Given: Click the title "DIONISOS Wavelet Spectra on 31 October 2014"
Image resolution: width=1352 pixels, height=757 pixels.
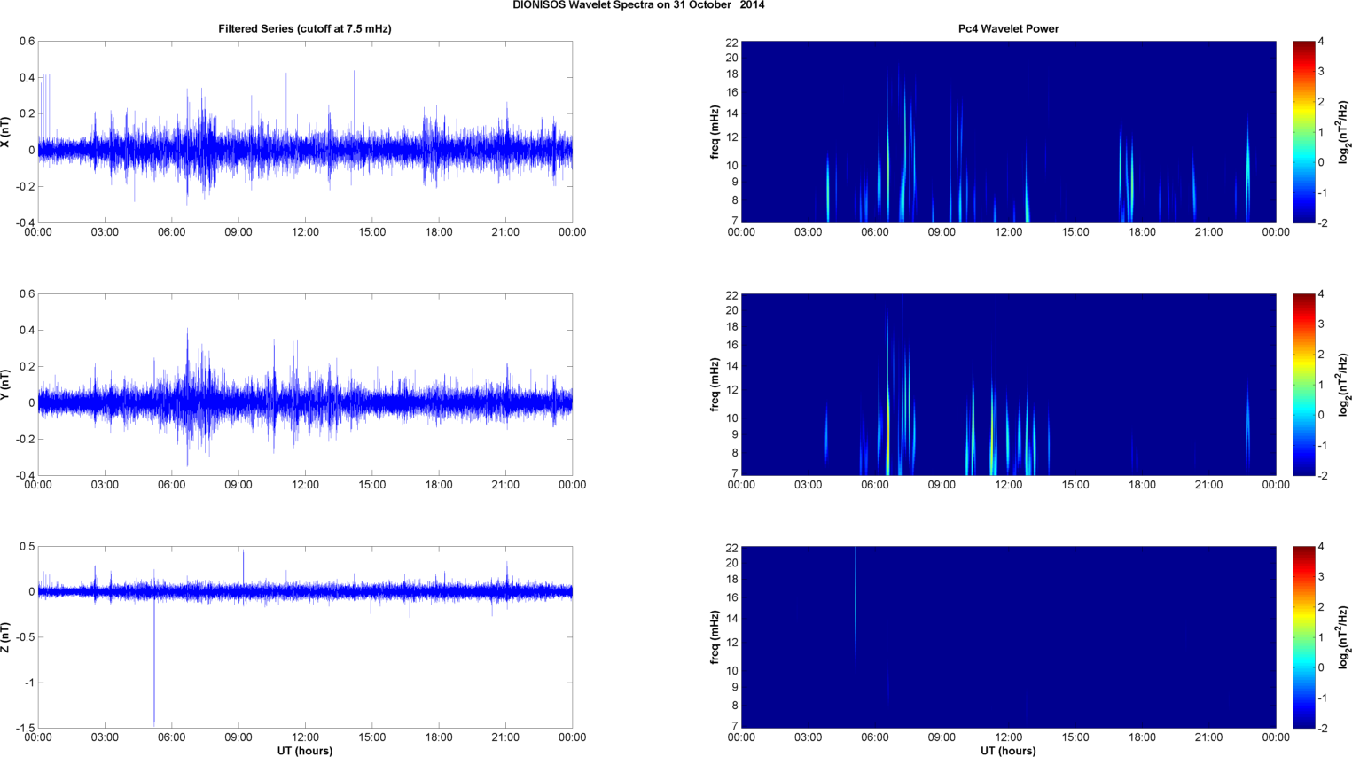Looking at the screenshot, I should coord(638,5).
